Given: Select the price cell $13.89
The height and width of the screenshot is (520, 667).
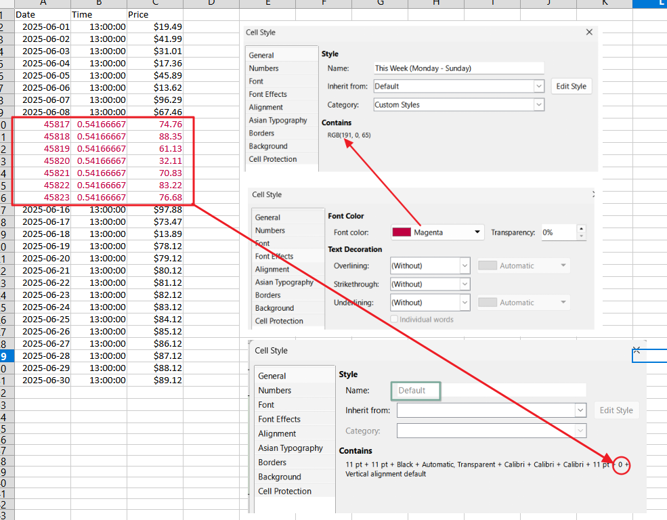Looking at the screenshot, I should coord(155,234).
